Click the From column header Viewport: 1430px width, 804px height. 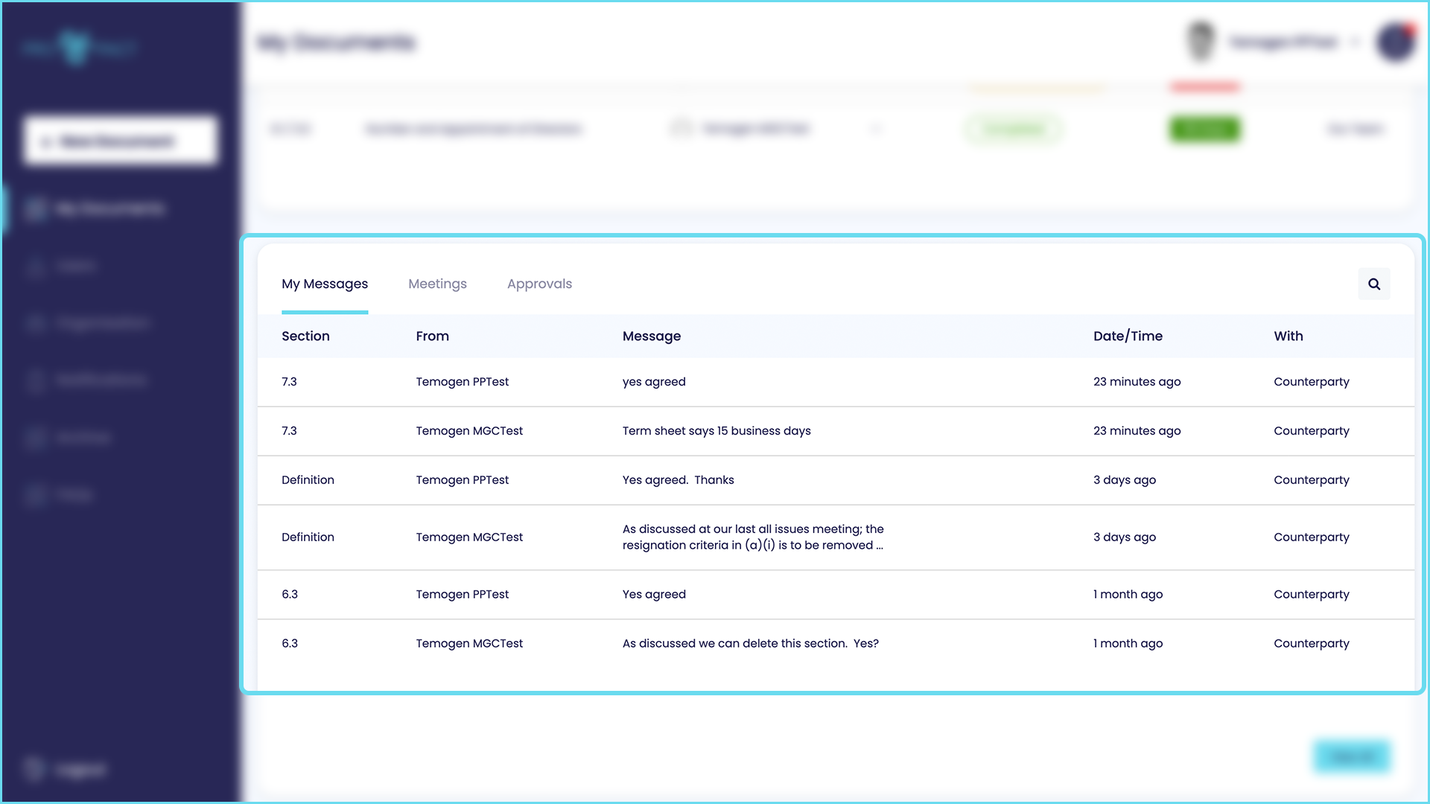coord(432,336)
